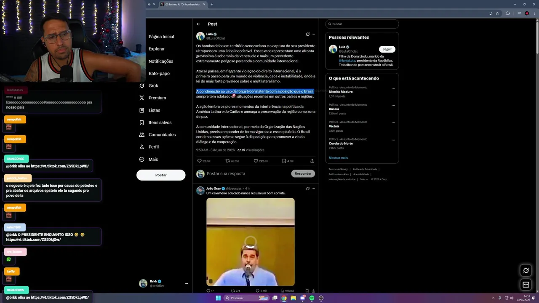Screen dimensions: 539x303
Task: Click the 7,7 mil Visualizações text
Action: [251, 150]
